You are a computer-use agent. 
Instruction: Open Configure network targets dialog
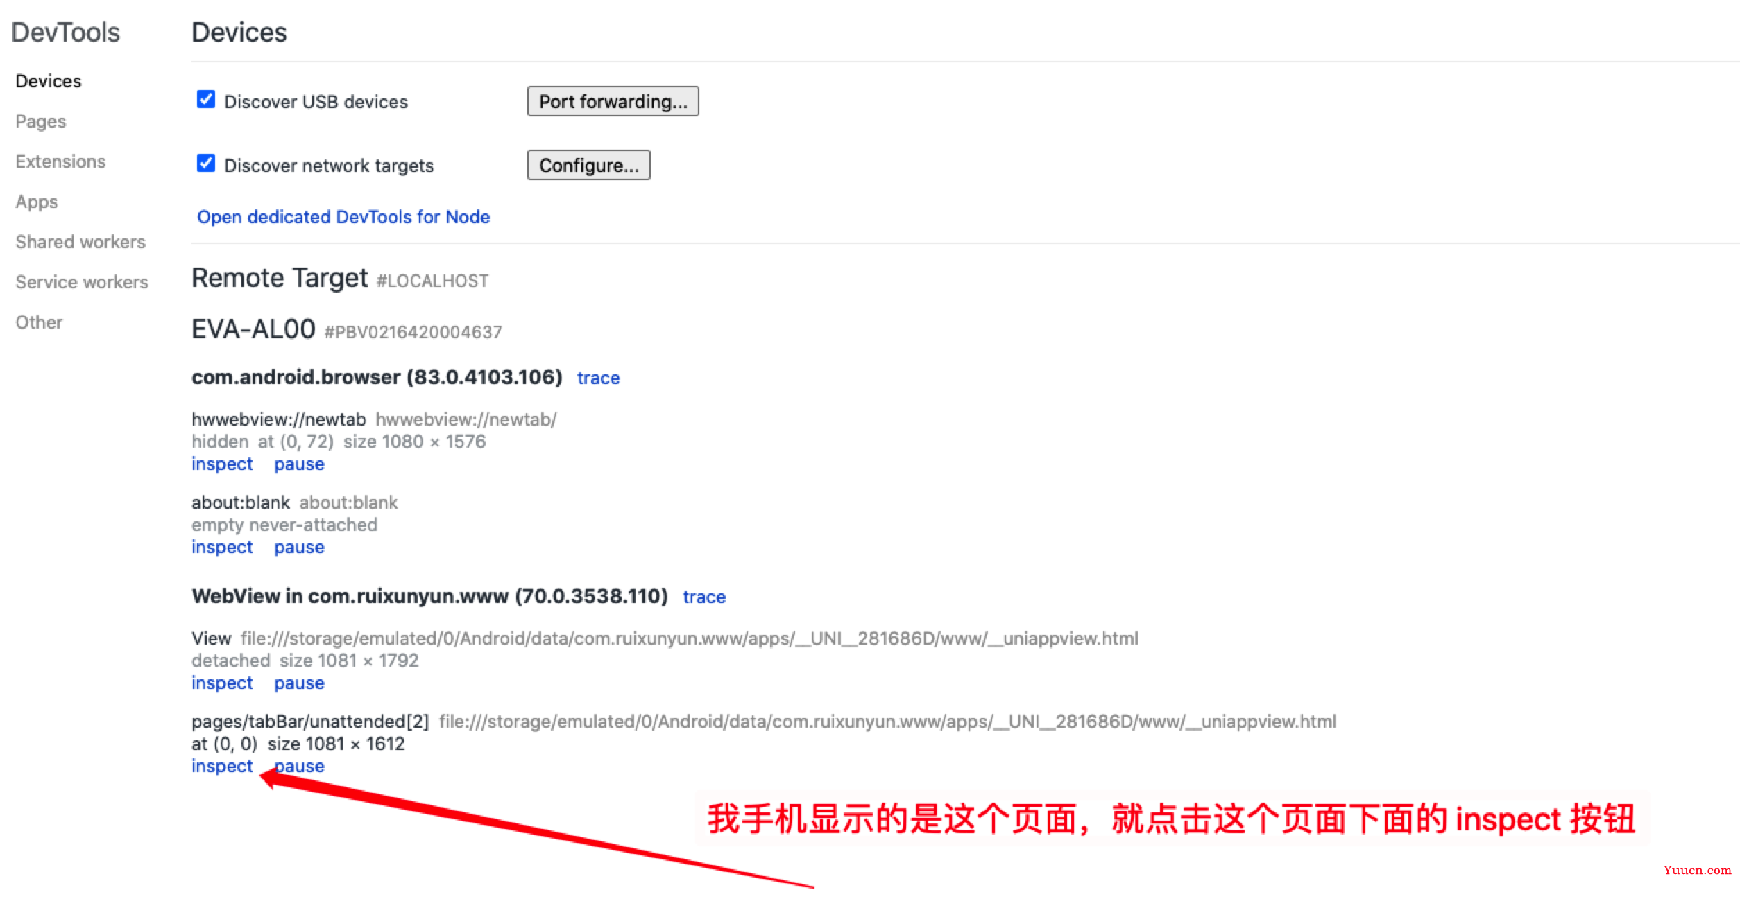[589, 166]
